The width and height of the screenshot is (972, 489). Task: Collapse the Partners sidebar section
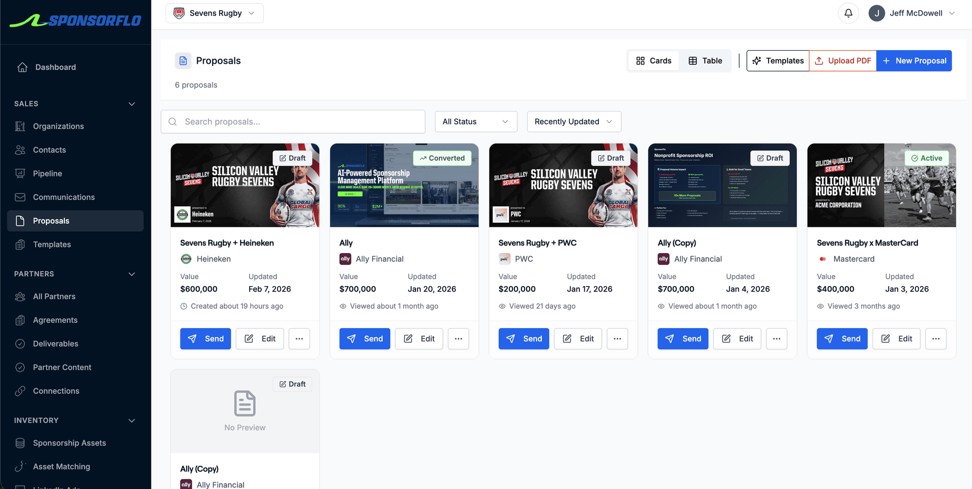132,274
